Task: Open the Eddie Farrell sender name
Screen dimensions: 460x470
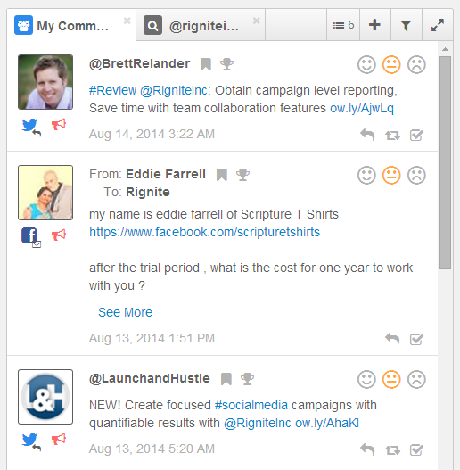Action: (x=166, y=174)
